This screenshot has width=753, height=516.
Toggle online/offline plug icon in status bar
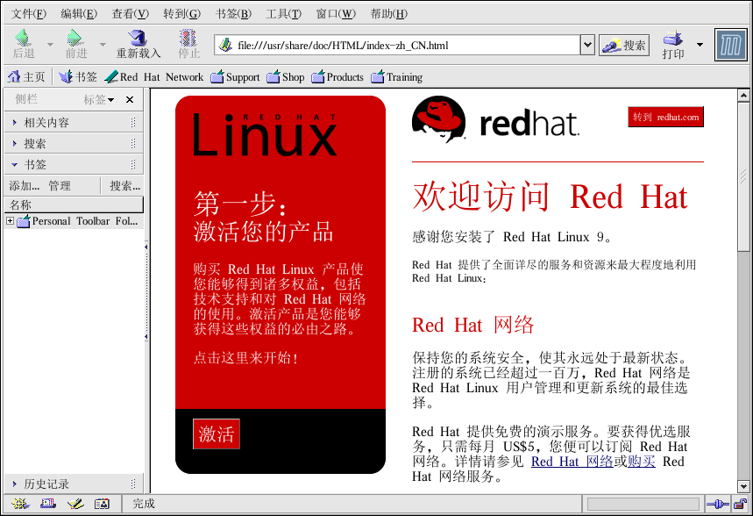tap(717, 504)
